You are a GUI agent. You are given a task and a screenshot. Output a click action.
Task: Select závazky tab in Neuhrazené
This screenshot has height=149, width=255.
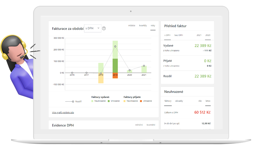[x=179, y=101]
